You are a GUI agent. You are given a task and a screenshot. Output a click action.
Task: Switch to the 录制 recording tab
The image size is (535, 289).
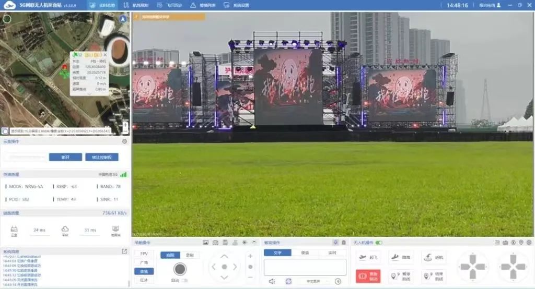point(189,255)
